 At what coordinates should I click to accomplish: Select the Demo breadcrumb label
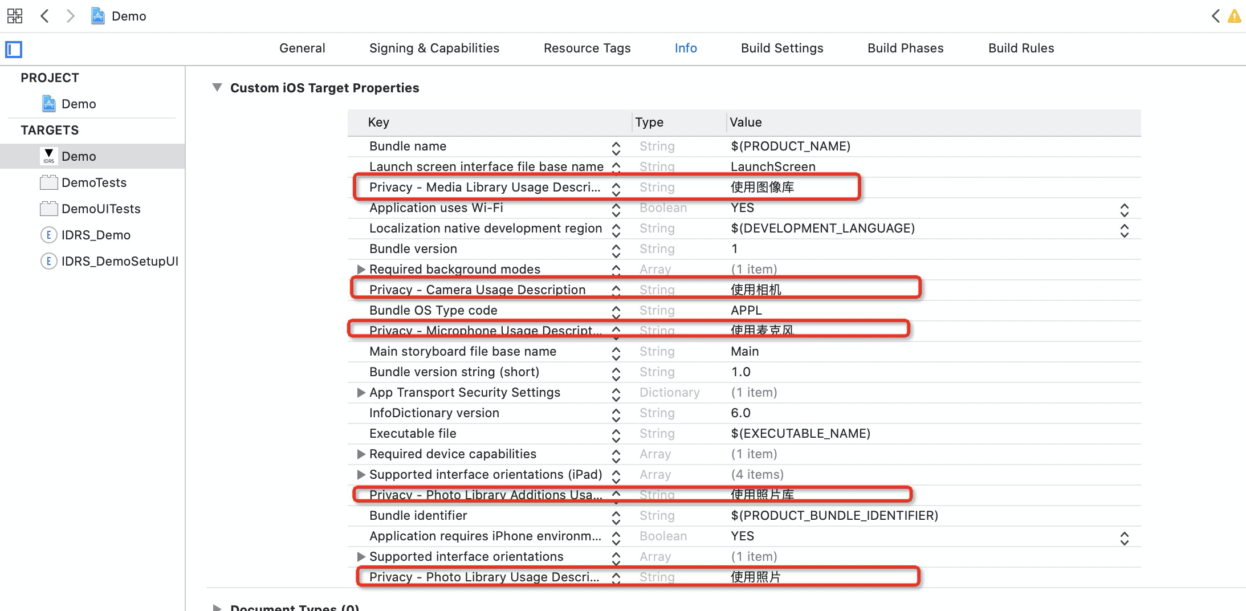coord(129,16)
